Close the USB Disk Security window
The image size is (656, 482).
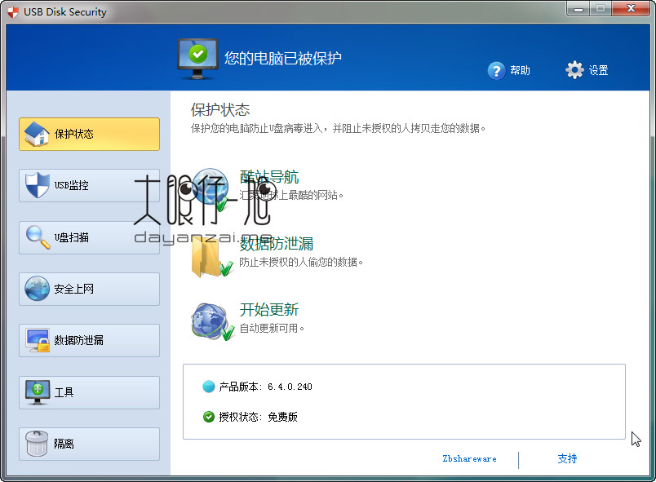pyautogui.click(x=632, y=9)
